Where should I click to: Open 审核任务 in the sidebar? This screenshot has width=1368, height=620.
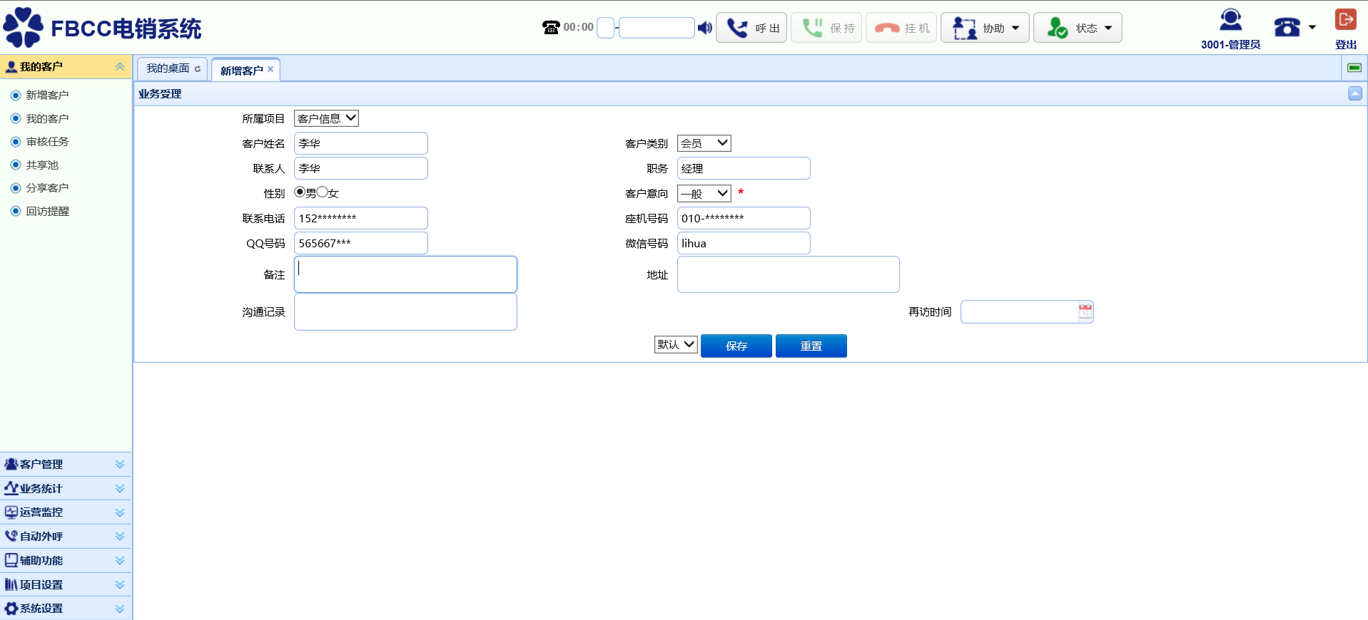click(47, 142)
